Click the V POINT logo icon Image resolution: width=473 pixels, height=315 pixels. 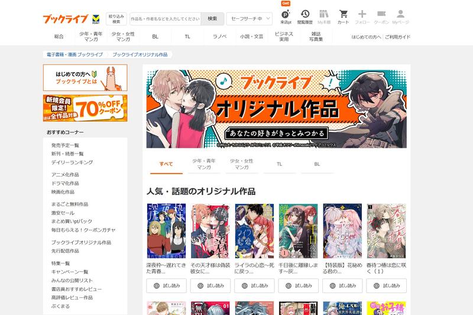coord(96,19)
